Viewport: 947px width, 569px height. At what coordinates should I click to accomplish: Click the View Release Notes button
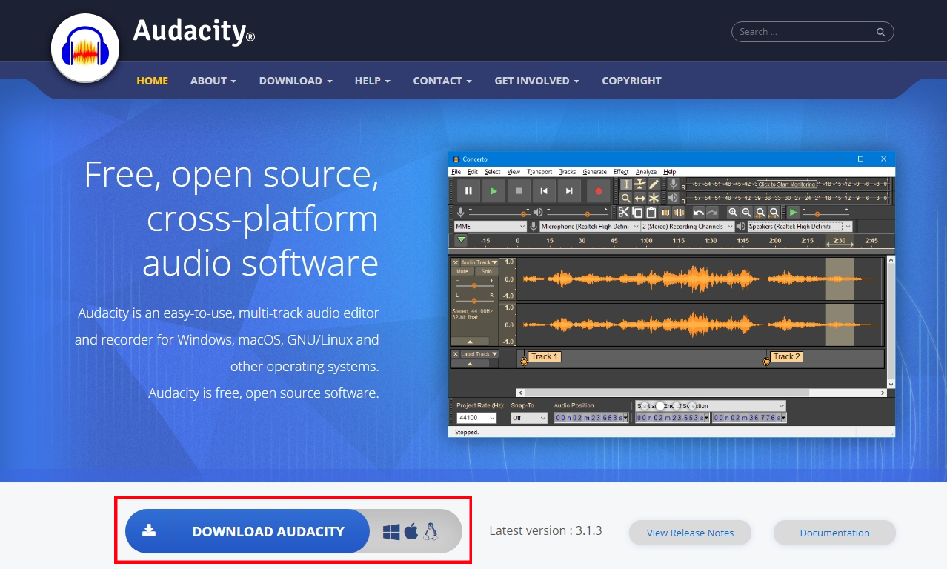[x=690, y=533]
